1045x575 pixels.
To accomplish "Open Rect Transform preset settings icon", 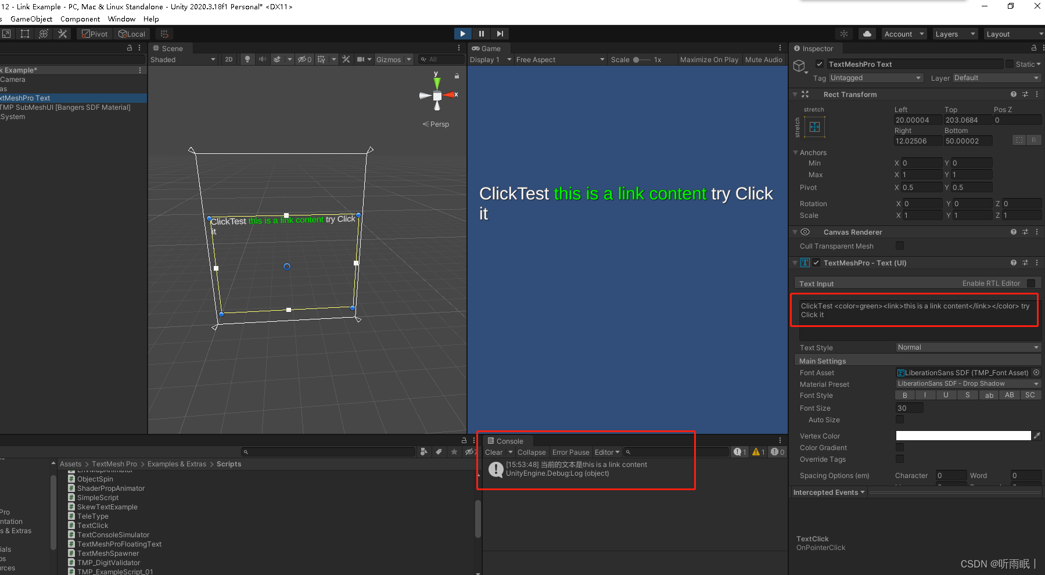I will point(1025,94).
